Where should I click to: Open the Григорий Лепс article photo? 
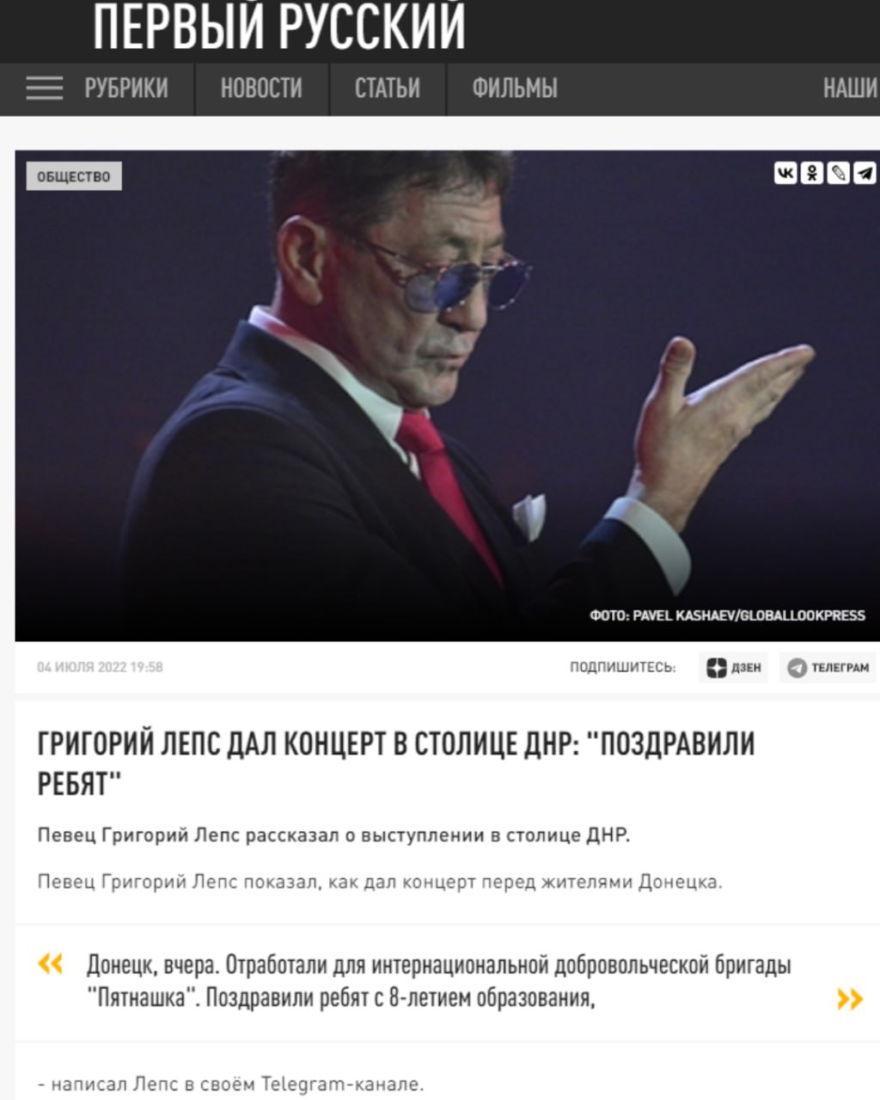(447, 395)
